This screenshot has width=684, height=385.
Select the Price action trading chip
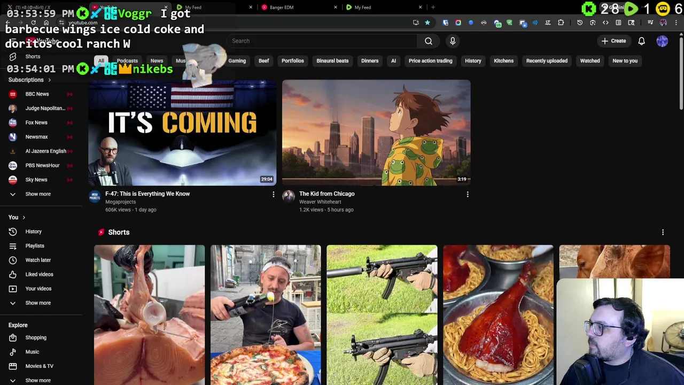click(430, 61)
